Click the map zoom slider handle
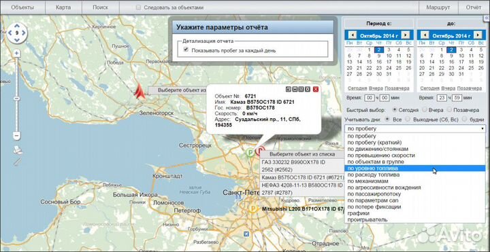The image size is (490, 252). (17, 98)
